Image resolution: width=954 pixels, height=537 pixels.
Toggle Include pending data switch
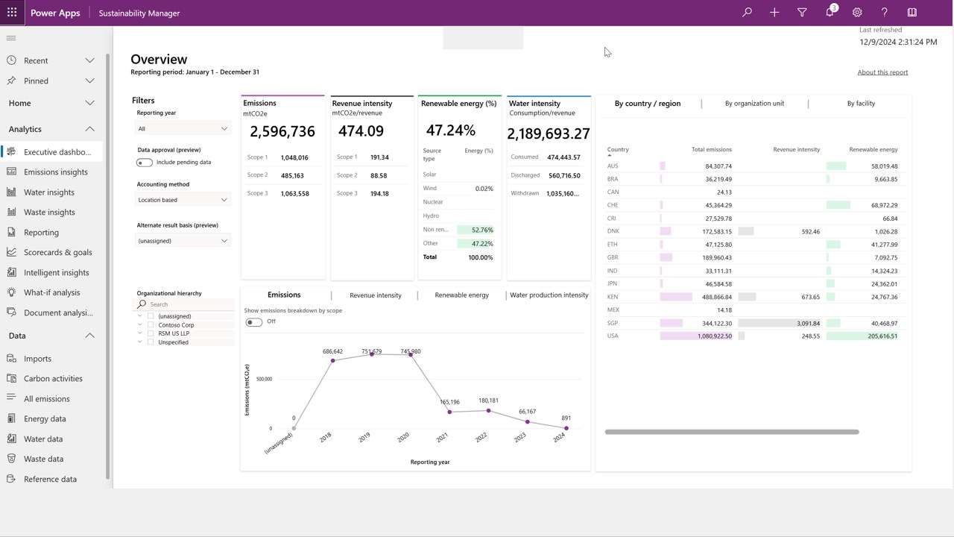(145, 163)
